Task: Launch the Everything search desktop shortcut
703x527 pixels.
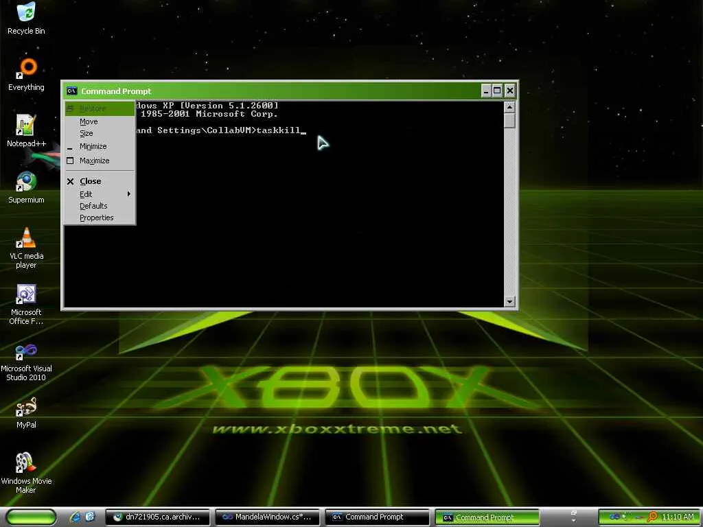Action: point(26,74)
